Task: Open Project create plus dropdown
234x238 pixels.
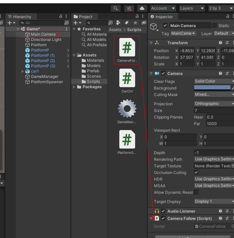Action: pyautogui.click(x=77, y=23)
